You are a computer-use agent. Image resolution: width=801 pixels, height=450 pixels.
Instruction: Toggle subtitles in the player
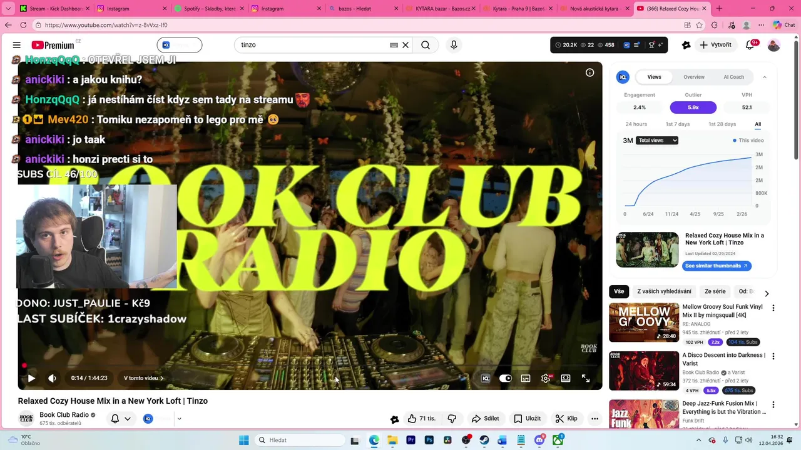click(x=526, y=378)
